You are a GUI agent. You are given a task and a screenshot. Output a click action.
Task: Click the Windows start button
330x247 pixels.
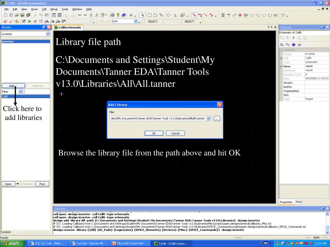pos(12,243)
